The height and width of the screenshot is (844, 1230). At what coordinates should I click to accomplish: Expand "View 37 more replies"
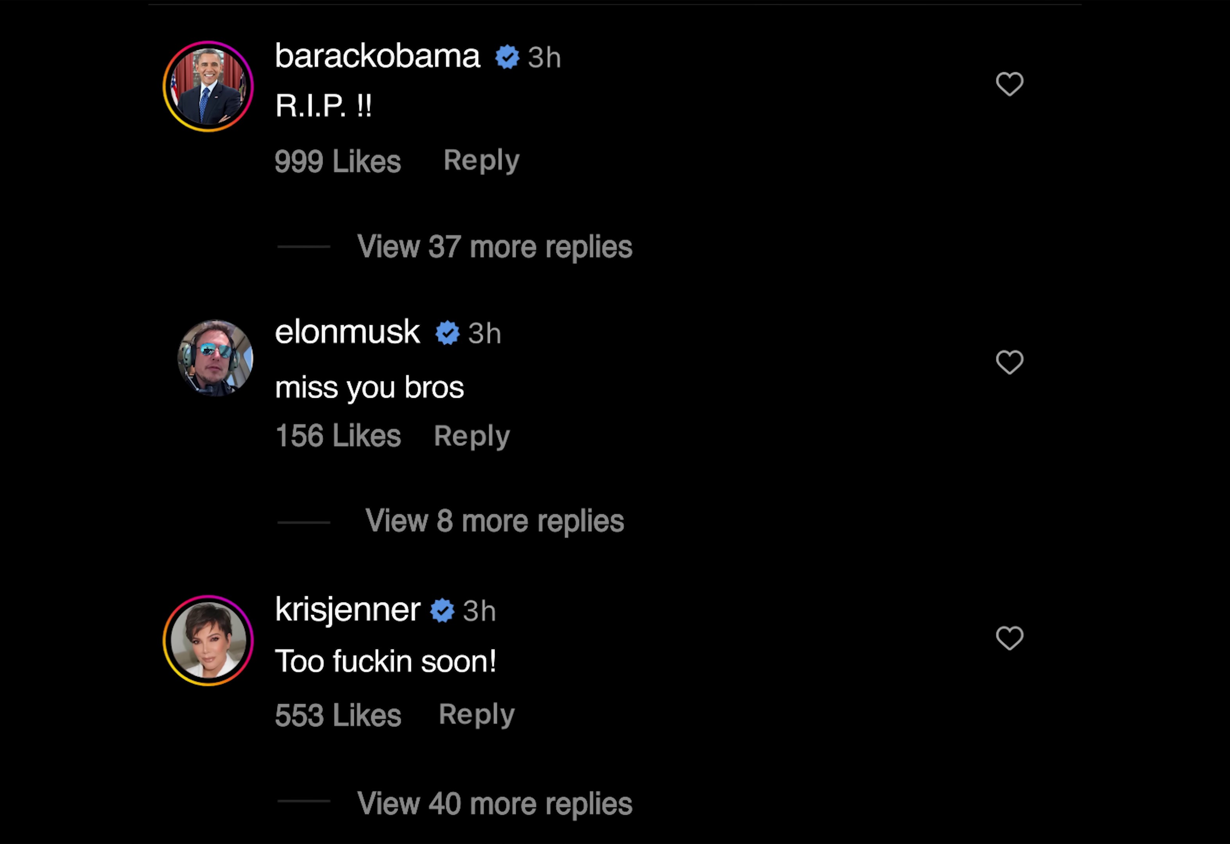(x=494, y=247)
